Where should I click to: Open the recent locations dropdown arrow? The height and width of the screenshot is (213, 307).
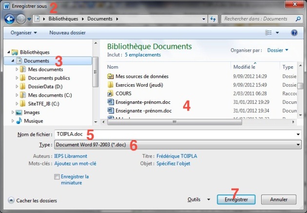point(29,19)
